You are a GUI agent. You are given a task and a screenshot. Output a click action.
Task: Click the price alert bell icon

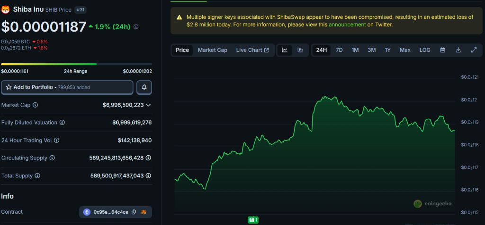coord(144,87)
